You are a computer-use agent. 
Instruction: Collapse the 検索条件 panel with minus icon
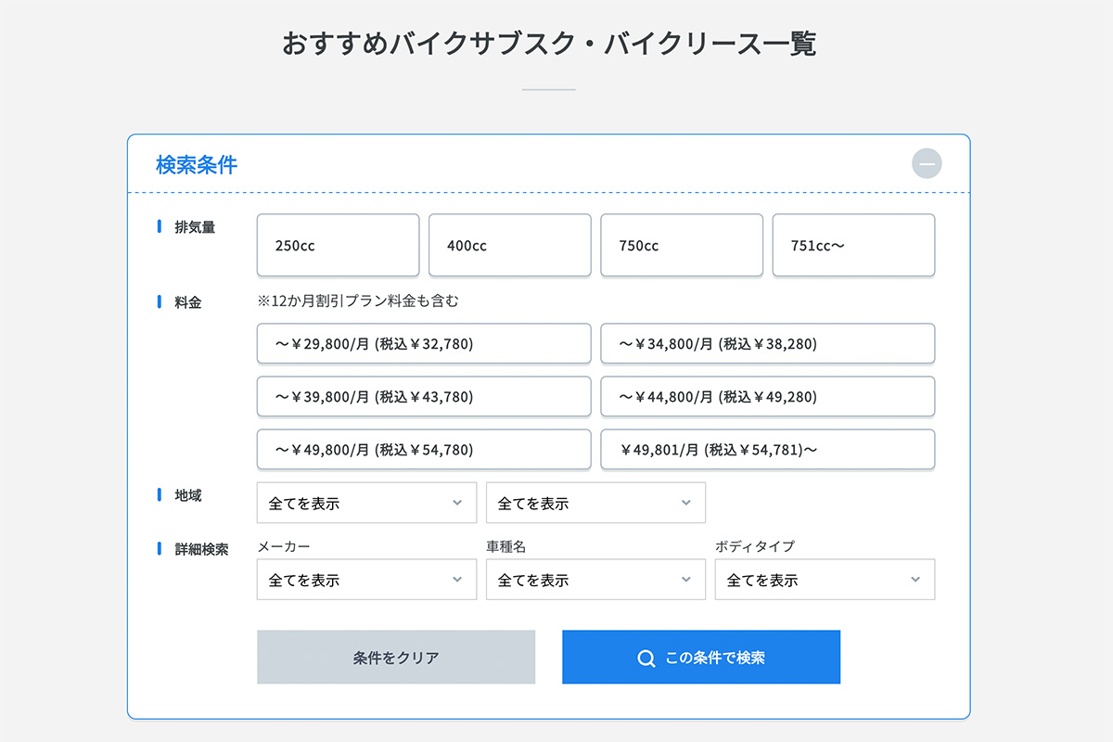point(927,164)
